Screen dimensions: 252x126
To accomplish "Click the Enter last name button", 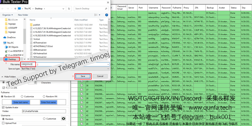I will [x=21, y=102].
